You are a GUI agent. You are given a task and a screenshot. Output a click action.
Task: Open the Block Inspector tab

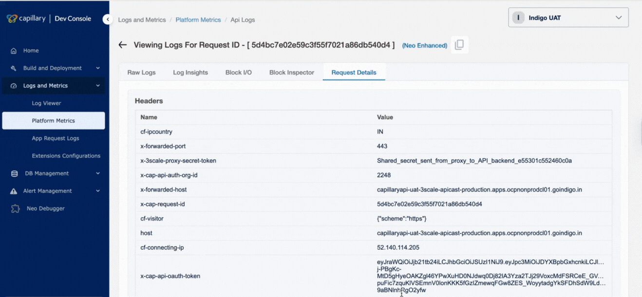pyautogui.click(x=292, y=73)
